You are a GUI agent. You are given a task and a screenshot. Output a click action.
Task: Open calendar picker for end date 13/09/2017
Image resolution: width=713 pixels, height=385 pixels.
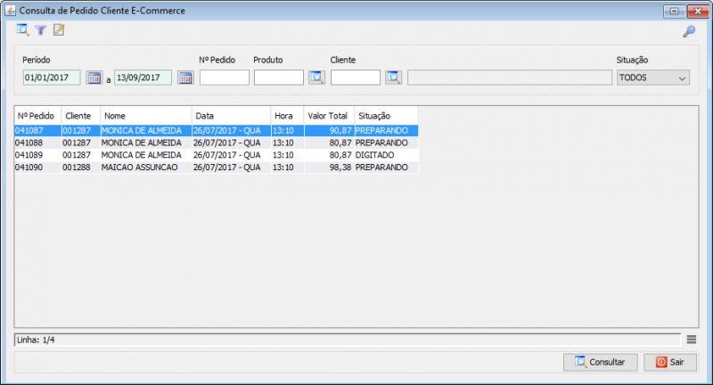(x=185, y=78)
